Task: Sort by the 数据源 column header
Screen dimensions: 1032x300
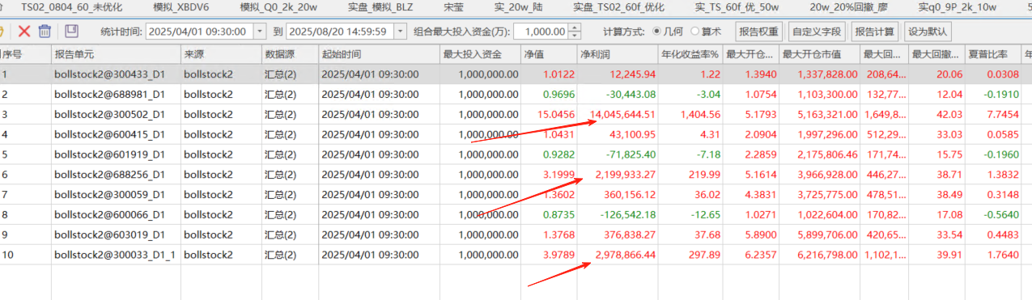Action: 290,55
